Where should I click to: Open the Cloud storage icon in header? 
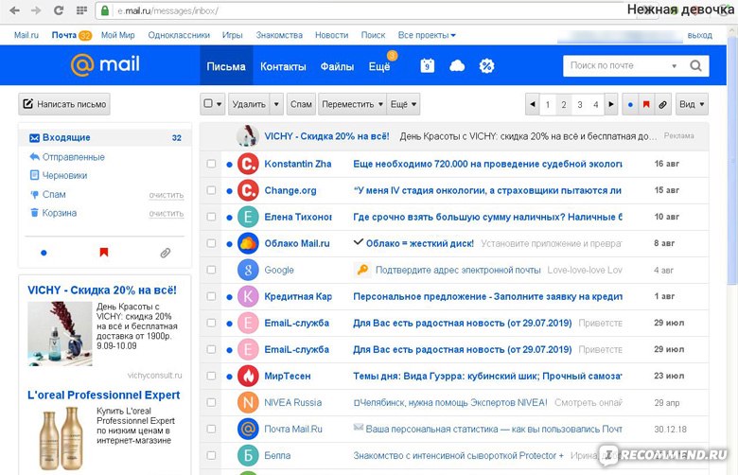[457, 66]
